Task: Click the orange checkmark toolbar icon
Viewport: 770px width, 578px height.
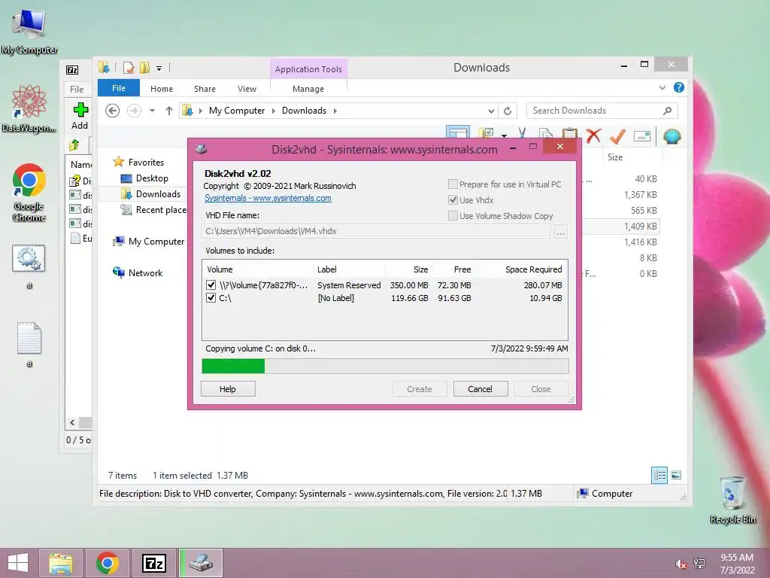Action: click(x=618, y=136)
